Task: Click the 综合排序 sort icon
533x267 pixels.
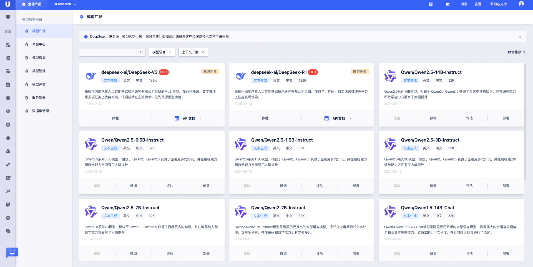Action: pyautogui.click(x=524, y=52)
